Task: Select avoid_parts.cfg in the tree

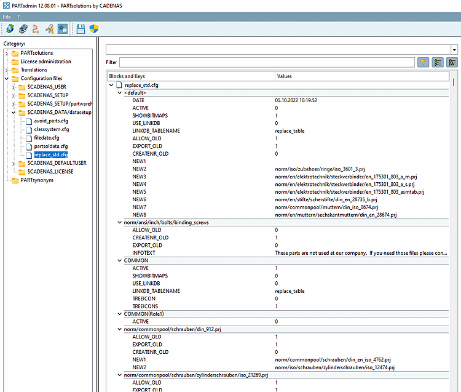Action: click(51, 121)
